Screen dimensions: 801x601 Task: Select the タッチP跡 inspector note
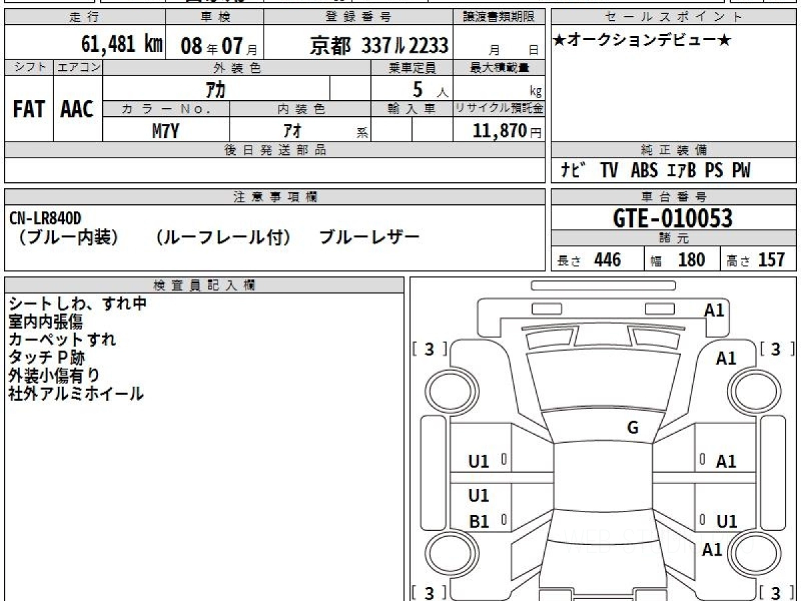[47, 357]
